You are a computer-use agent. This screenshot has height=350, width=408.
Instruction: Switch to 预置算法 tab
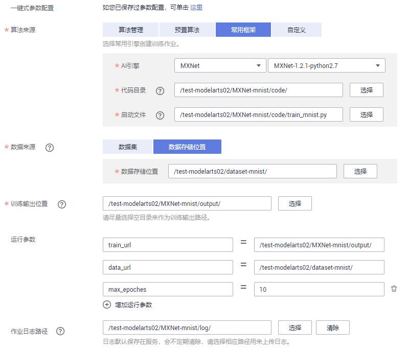click(187, 30)
